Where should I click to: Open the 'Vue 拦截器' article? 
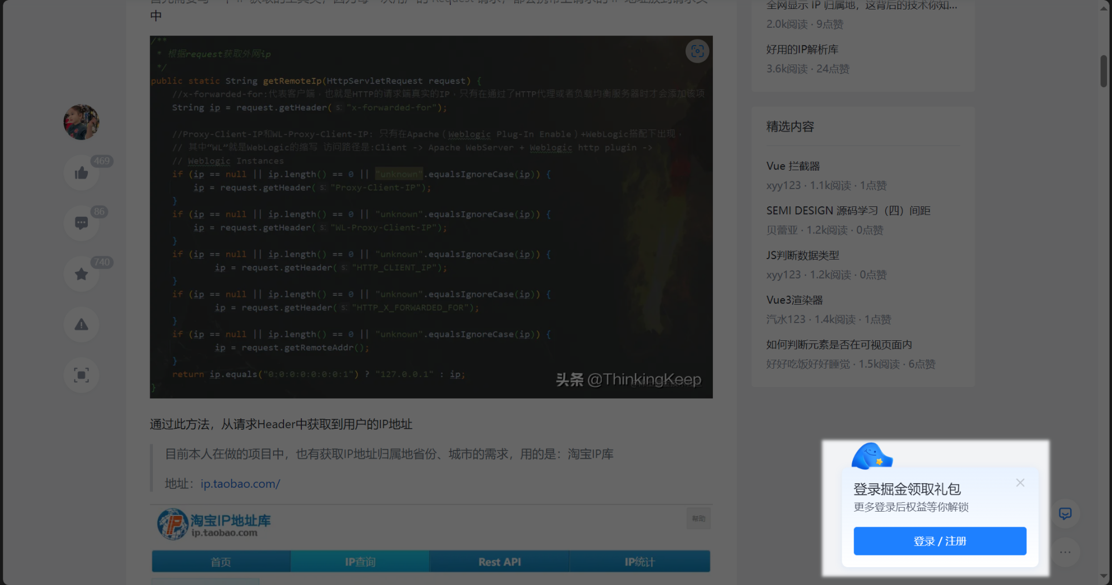click(x=794, y=165)
